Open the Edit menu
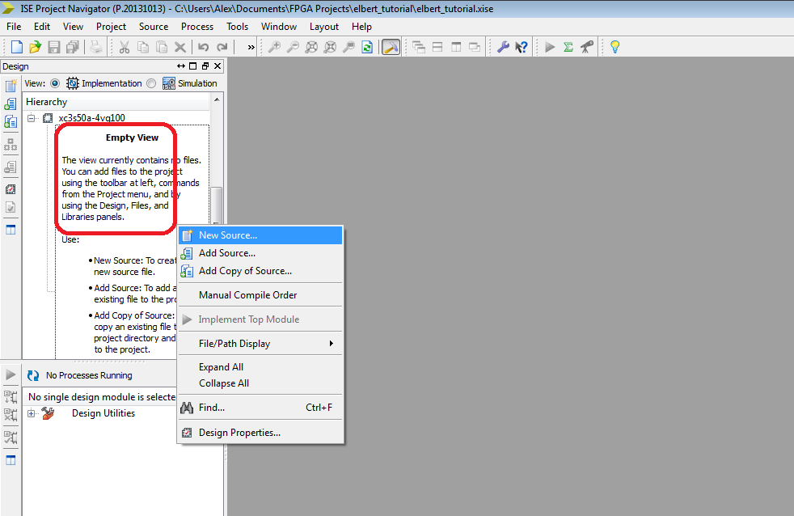This screenshot has height=516, width=794. 42,27
